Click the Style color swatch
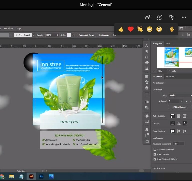This screenshot has height=181, width=192. pyautogui.click(x=69, y=35)
